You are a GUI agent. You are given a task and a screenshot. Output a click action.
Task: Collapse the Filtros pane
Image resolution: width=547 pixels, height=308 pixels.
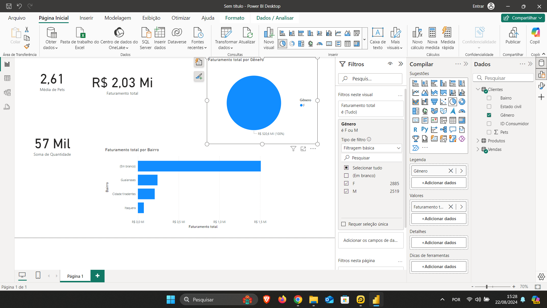pos(401,64)
